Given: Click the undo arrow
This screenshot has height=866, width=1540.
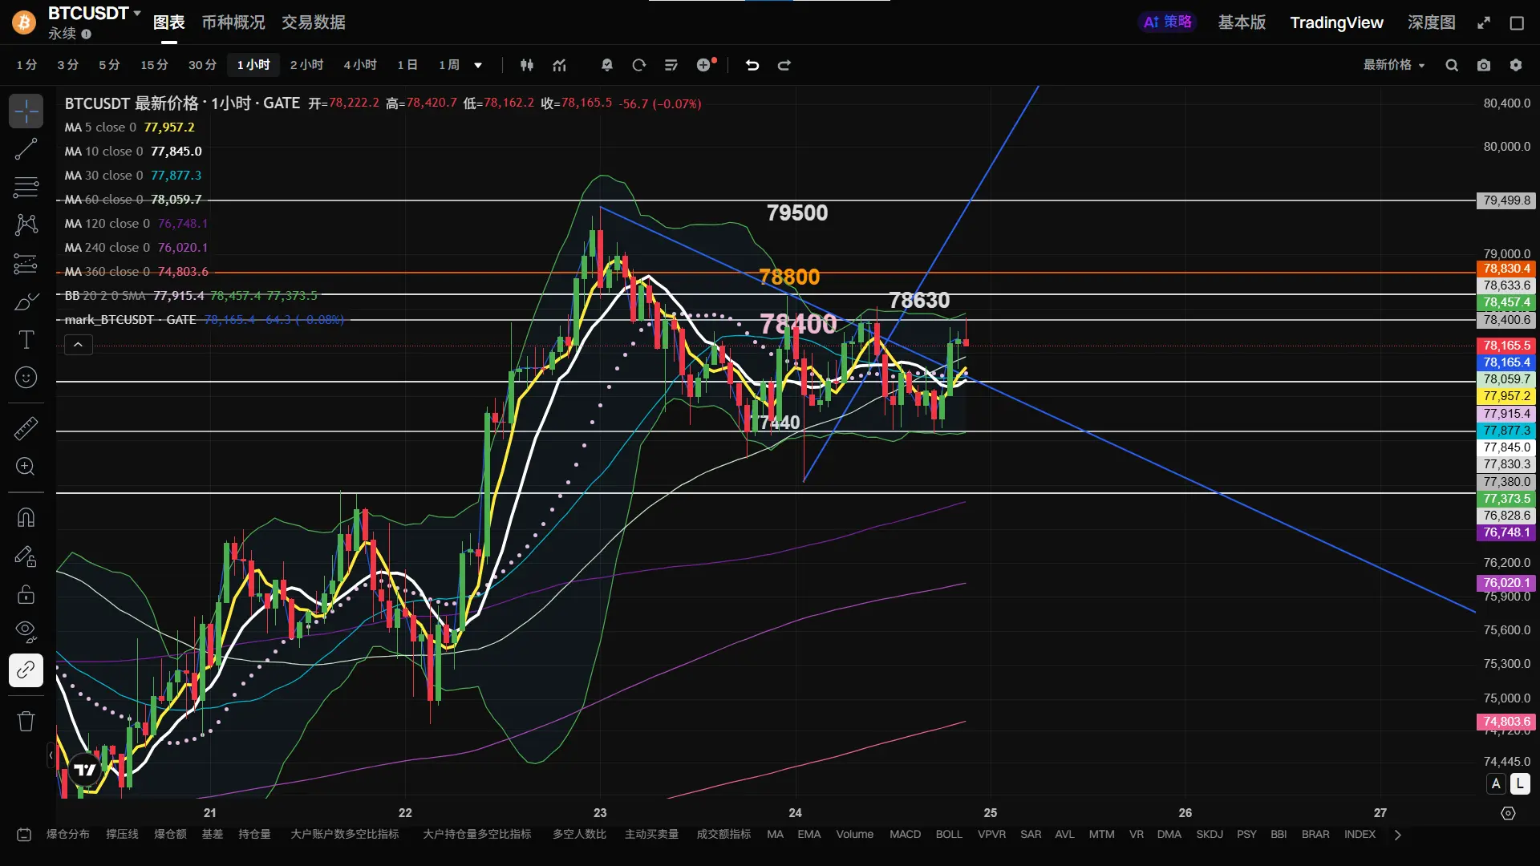Looking at the screenshot, I should [x=752, y=65].
